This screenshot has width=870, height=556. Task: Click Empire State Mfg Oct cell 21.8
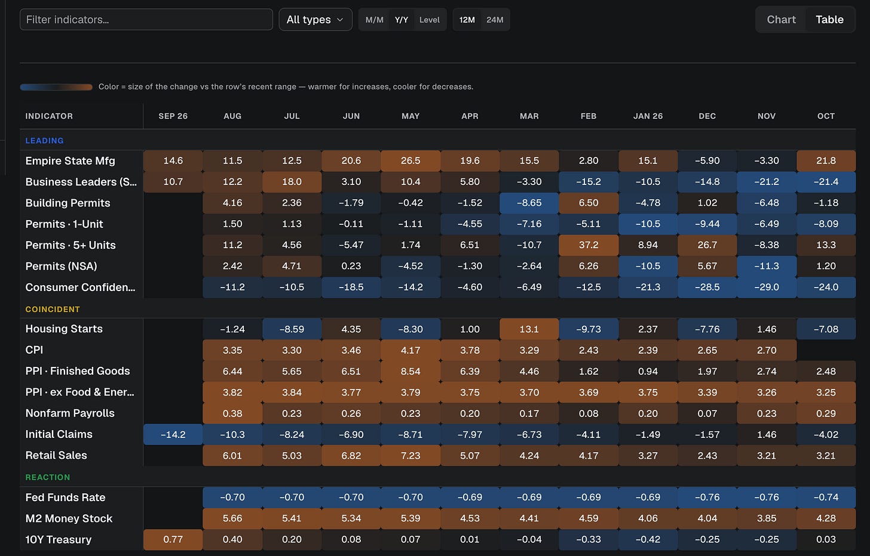826,160
